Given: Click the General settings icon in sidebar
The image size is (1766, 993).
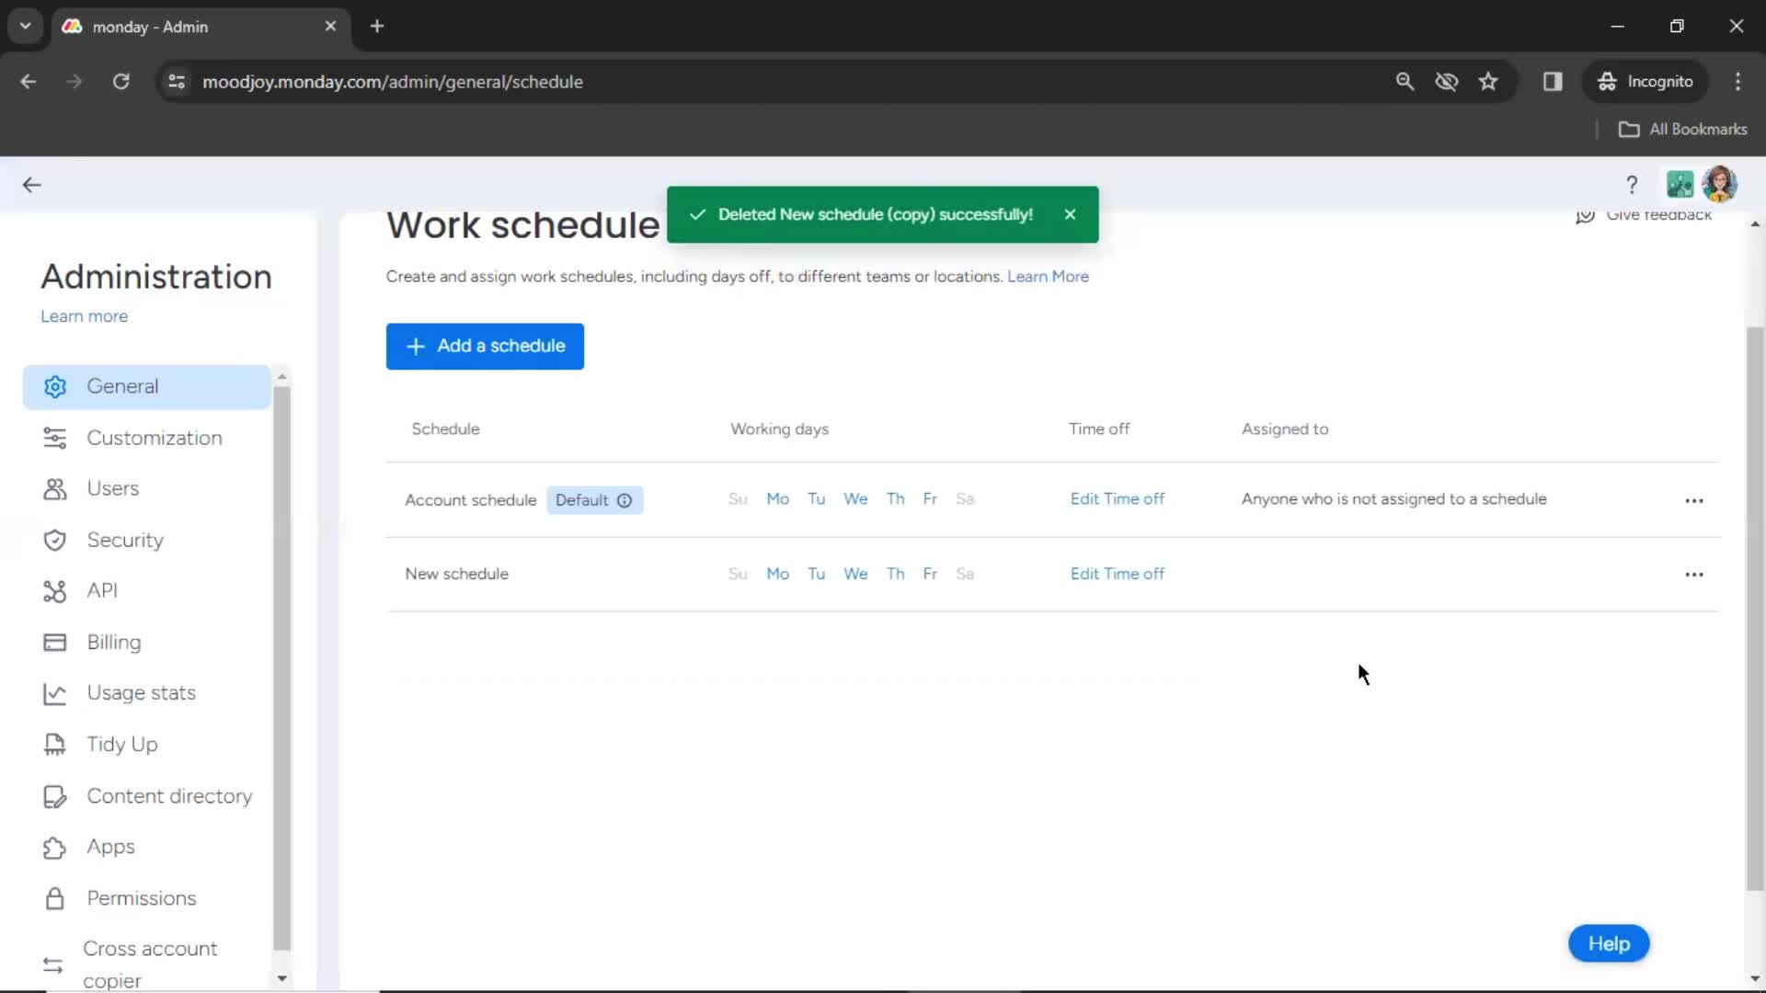Looking at the screenshot, I should (x=54, y=385).
